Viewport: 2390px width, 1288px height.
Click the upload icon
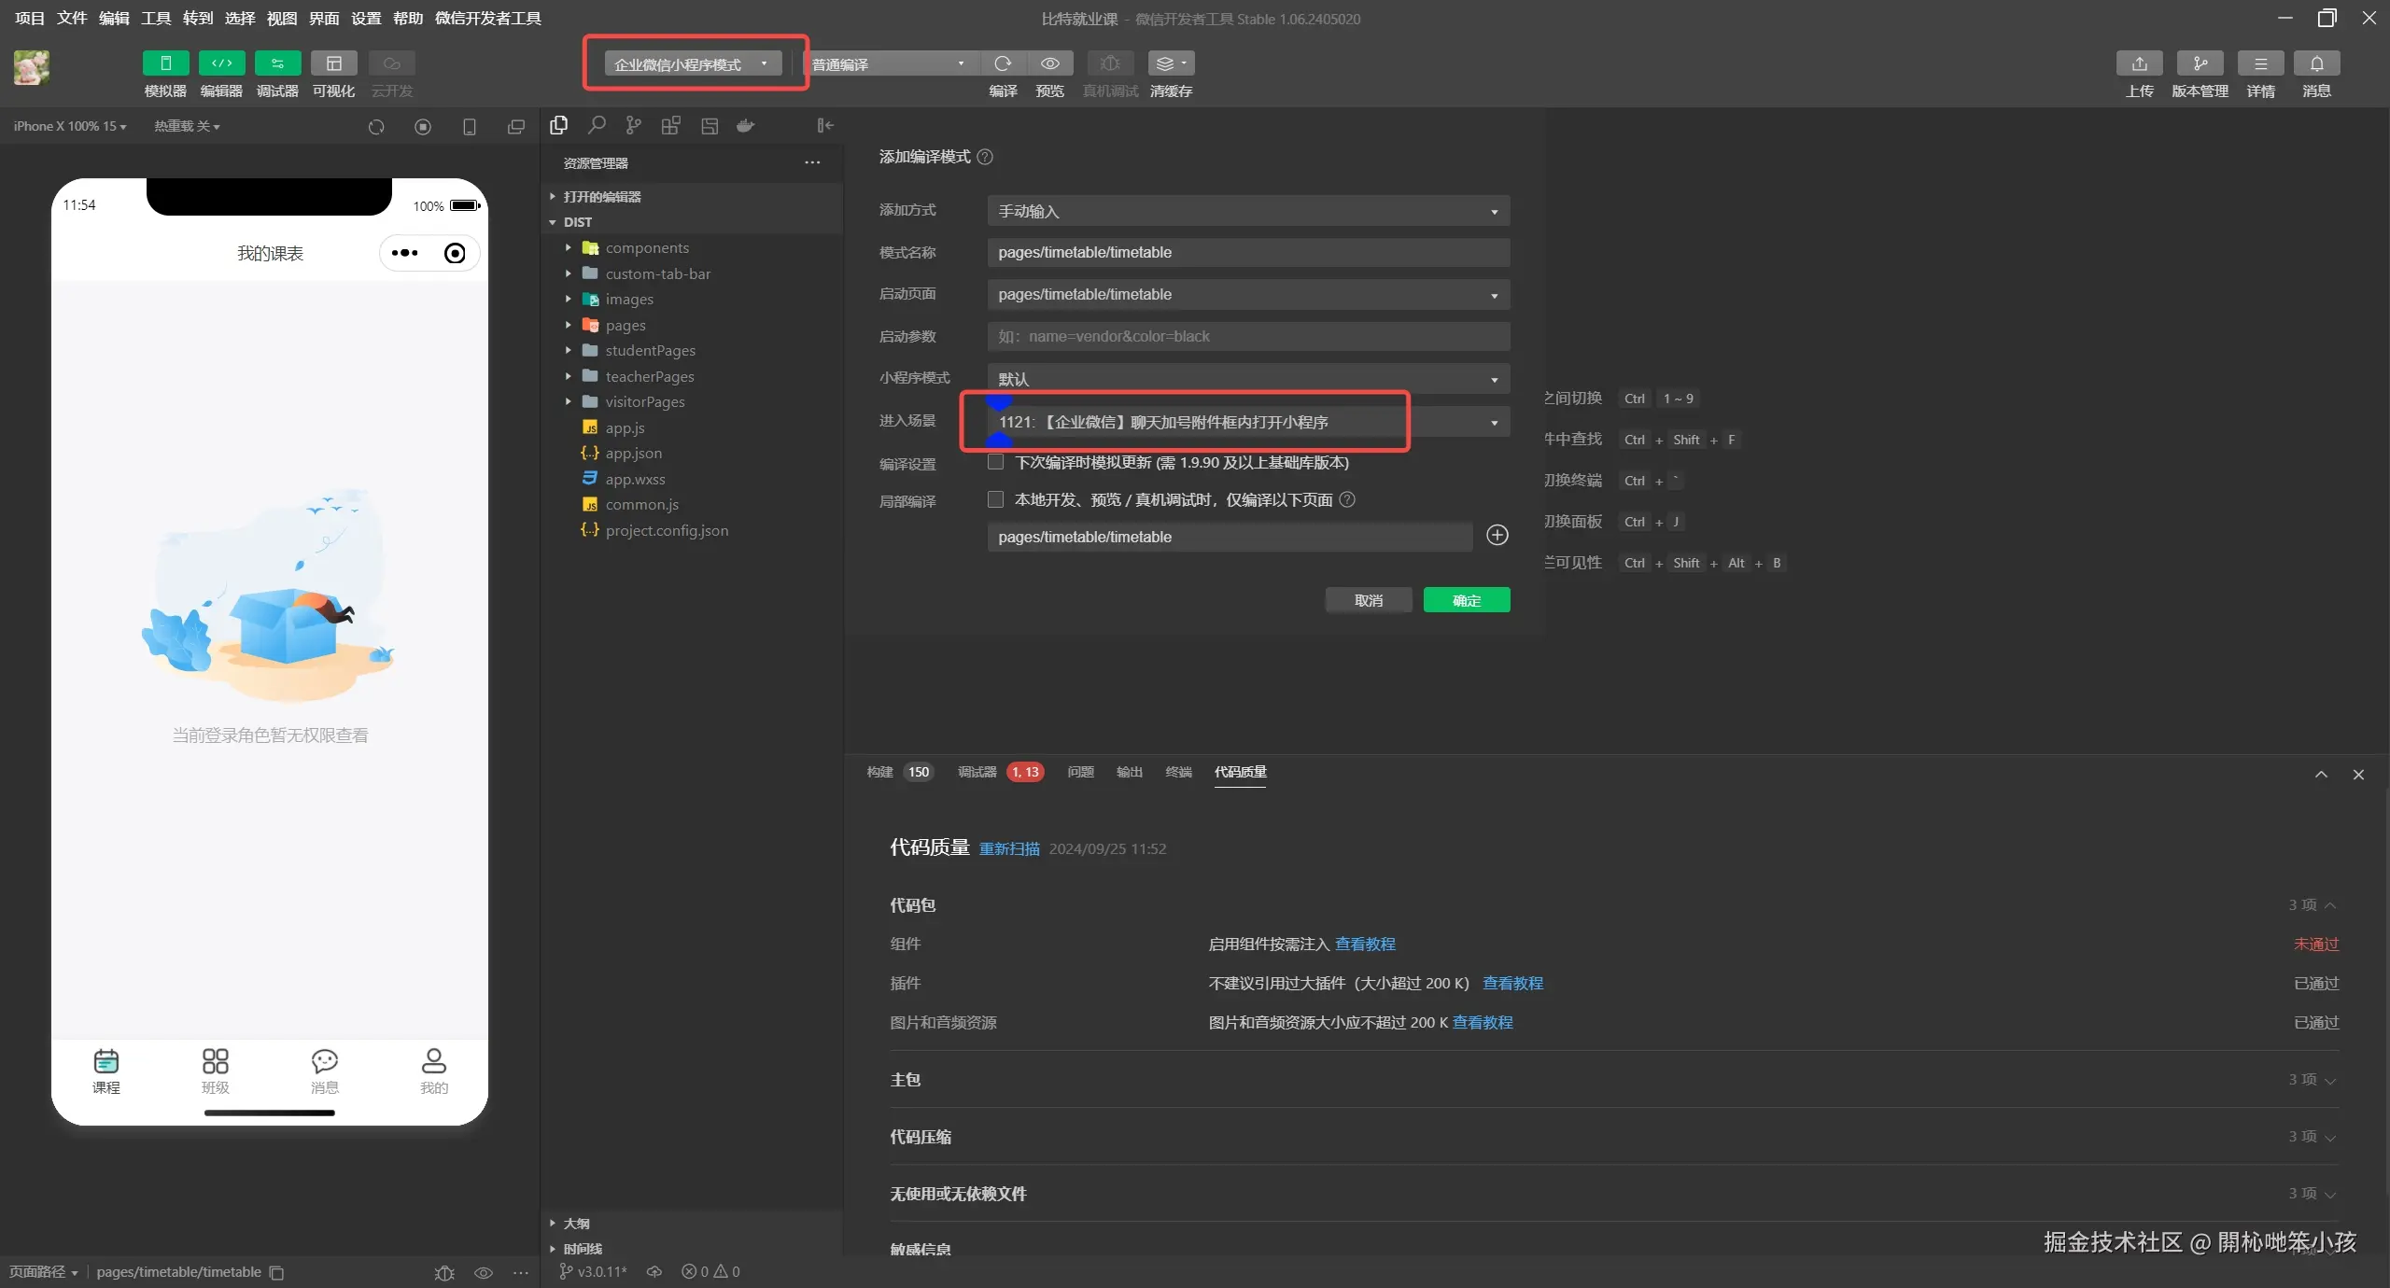[x=2139, y=63]
